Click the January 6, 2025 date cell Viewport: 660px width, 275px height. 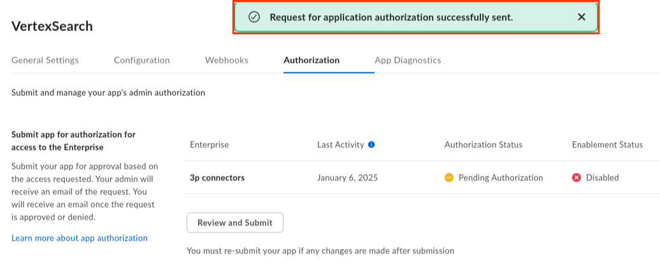tap(347, 178)
